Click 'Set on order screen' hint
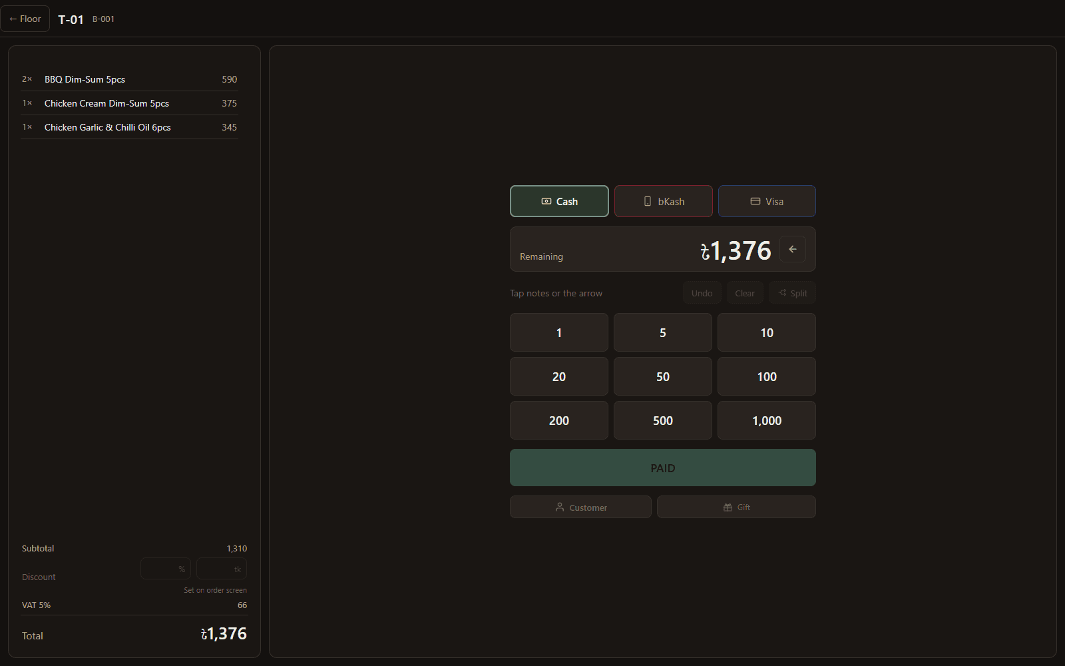Image resolution: width=1065 pixels, height=666 pixels. (x=215, y=590)
